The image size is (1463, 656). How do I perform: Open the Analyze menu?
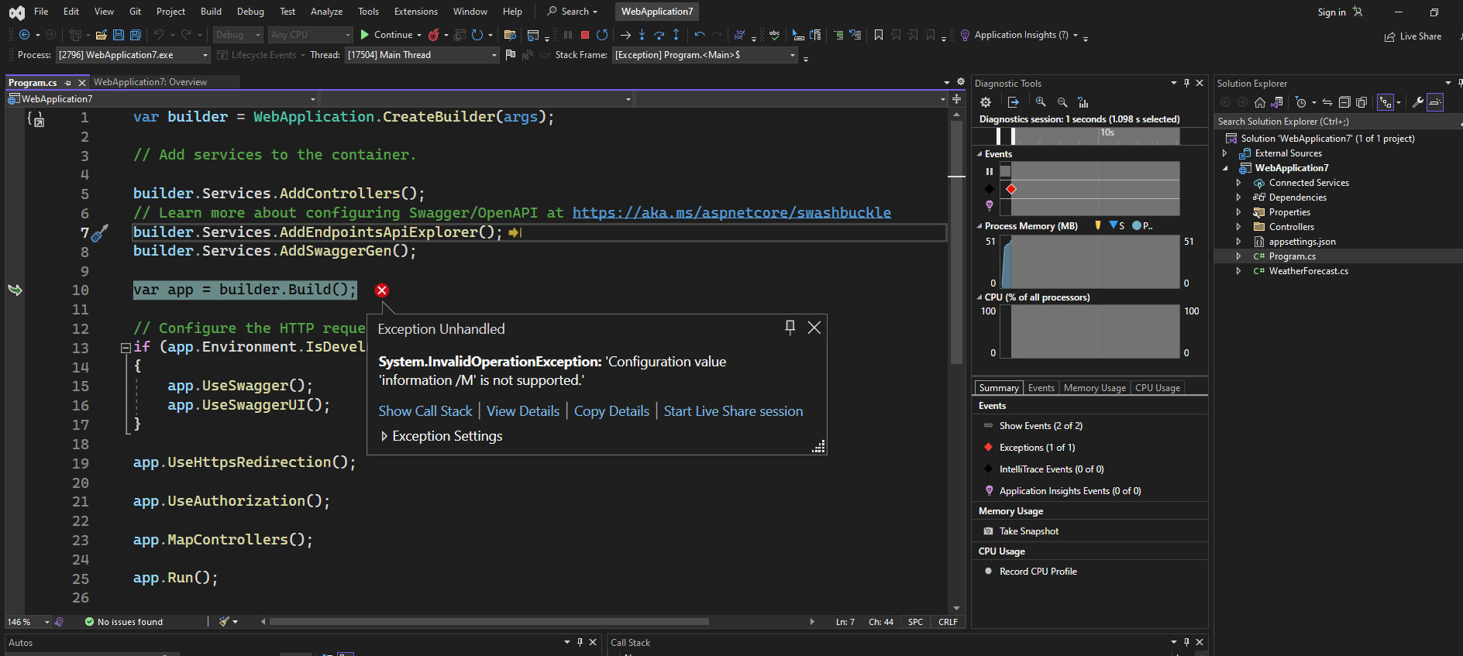pos(326,12)
